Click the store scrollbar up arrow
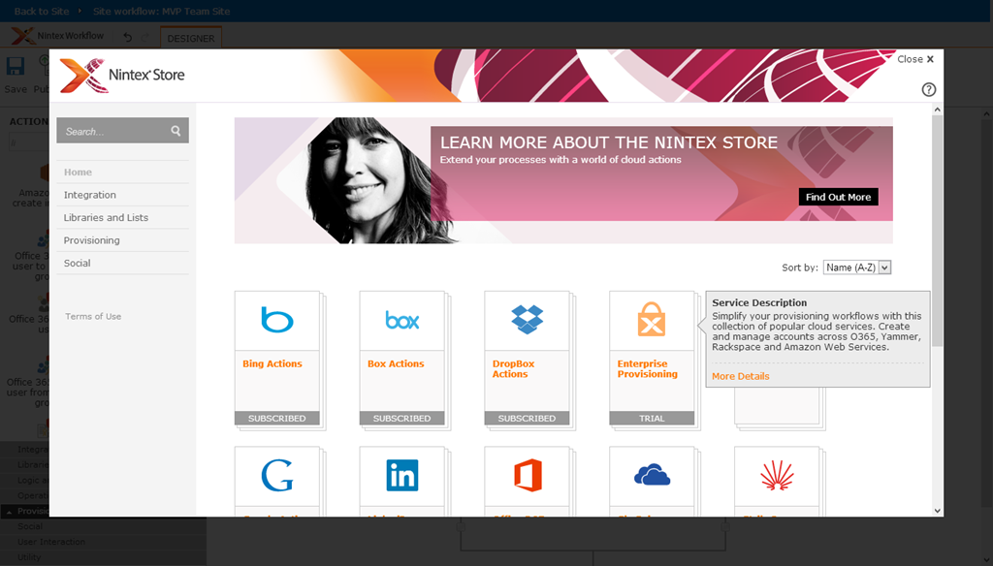The image size is (993, 566). tap(938, 110)
